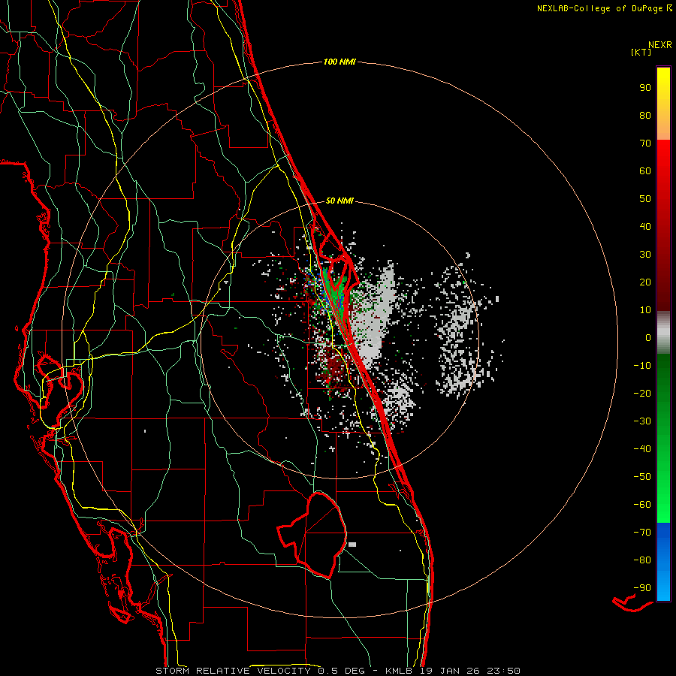Click the -50 scale value
Screen dimensions: 676x676
642,477
